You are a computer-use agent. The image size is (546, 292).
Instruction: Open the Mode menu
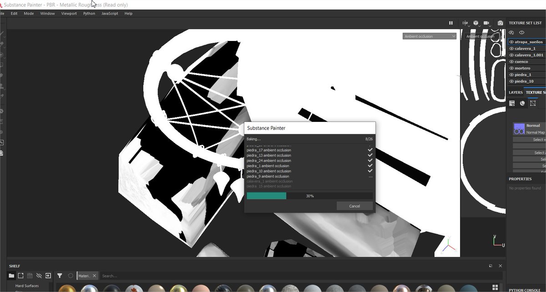click(29, 13)
